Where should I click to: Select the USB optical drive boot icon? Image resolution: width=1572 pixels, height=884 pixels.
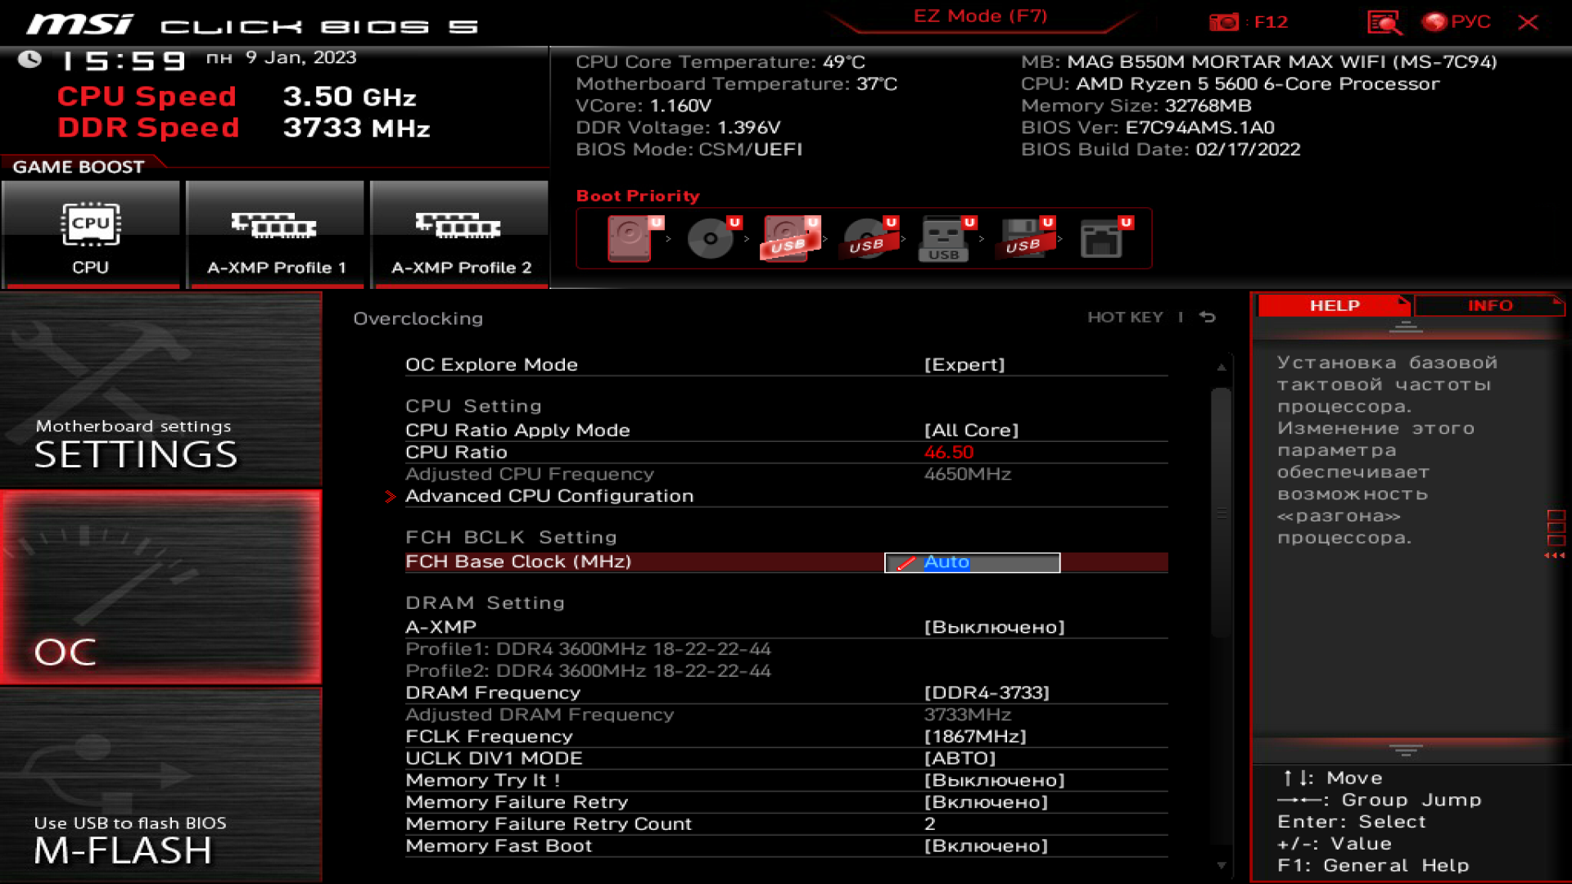pos(869,238)
